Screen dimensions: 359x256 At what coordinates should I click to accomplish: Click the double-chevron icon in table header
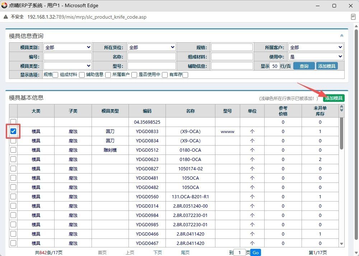pyautogui.click(x=341, y=108)
